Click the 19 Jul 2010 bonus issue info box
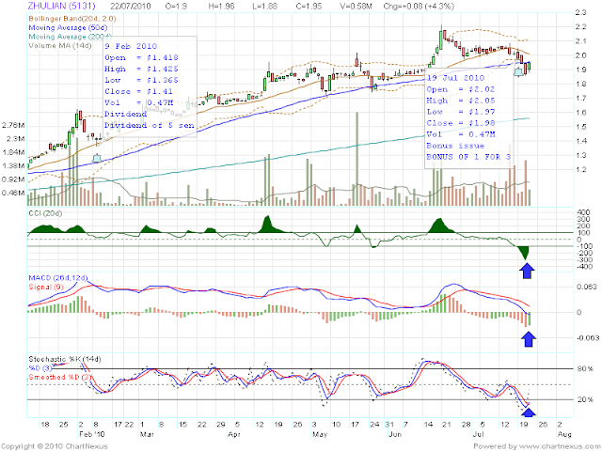Viewport: 602px width, 451px height. coord(468,118)
